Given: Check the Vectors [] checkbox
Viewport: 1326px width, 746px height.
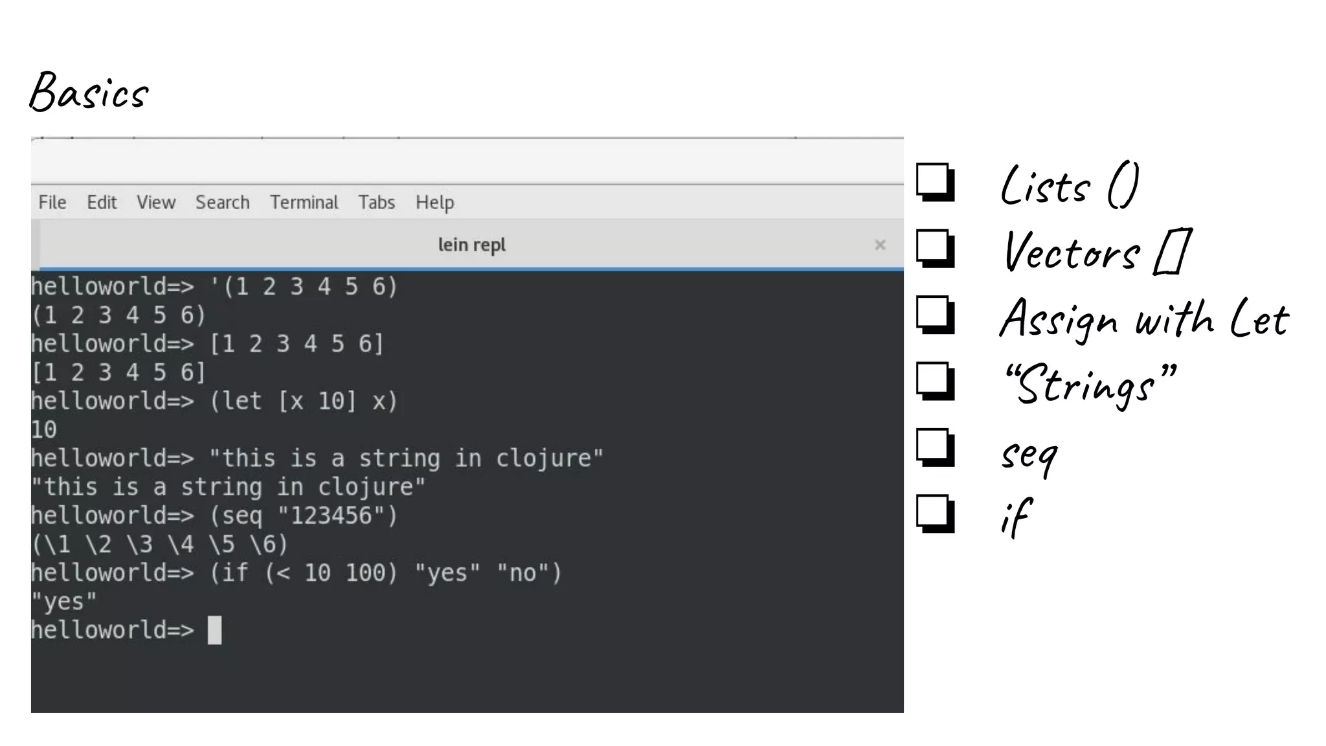Looking at the screenshot, I should (x=936, y=248).
